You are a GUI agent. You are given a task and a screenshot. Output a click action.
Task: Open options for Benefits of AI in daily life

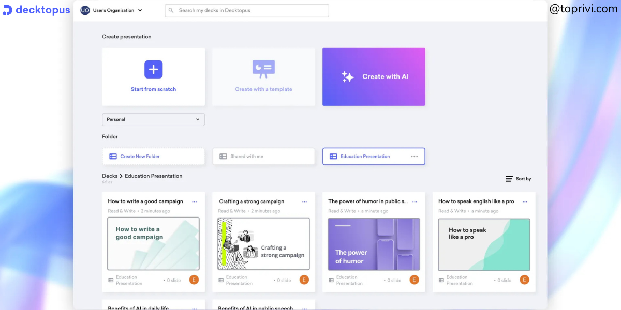[x=194, y=308]
